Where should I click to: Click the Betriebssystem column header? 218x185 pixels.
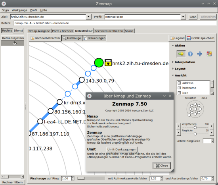[x=13, y=38]
